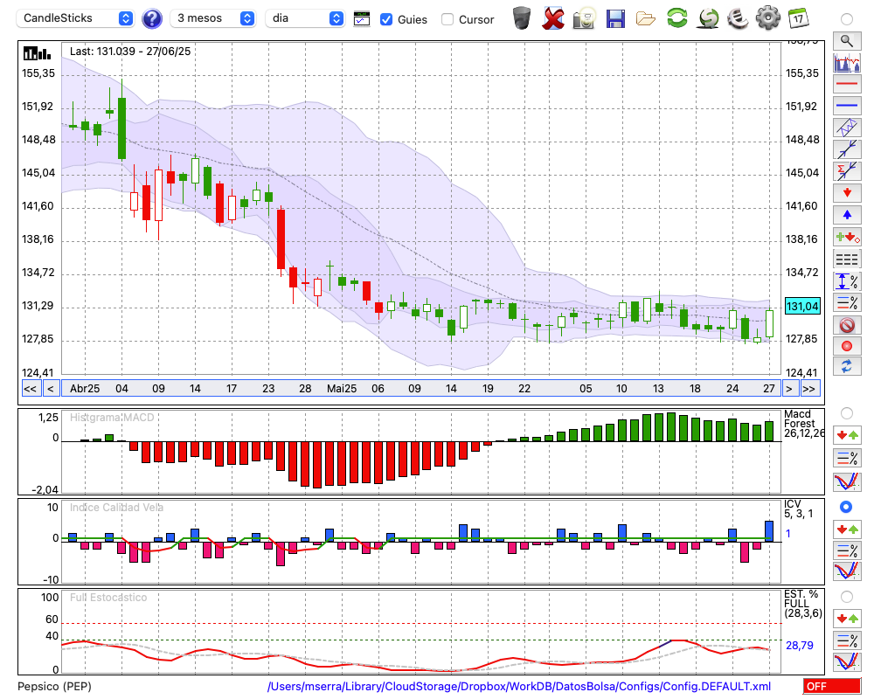
Task: Click the trash bin icon
Action: [x=522, y=18]
